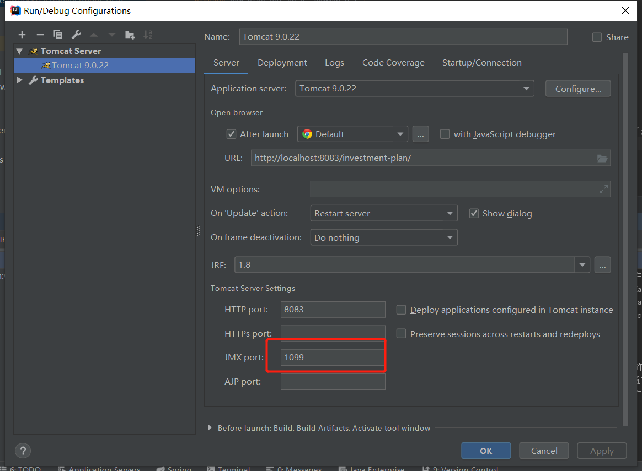Click the Cancel button
This screenshot has height=471, width=642.
click(544, 451)
